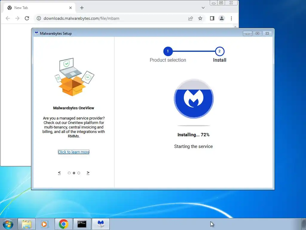Click the Malwarebytes logo in Setup title bar
The width and height of the screenshot is (306, 230).
[x=36, y=33]
